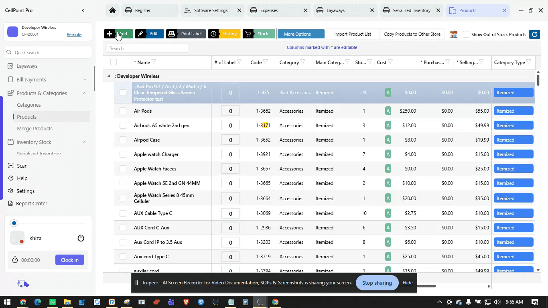Click the table's horizontal scrollbar thumb
The height and width of the screenshot is (308, 548).
pyautogui.click(x=426, y=286)
